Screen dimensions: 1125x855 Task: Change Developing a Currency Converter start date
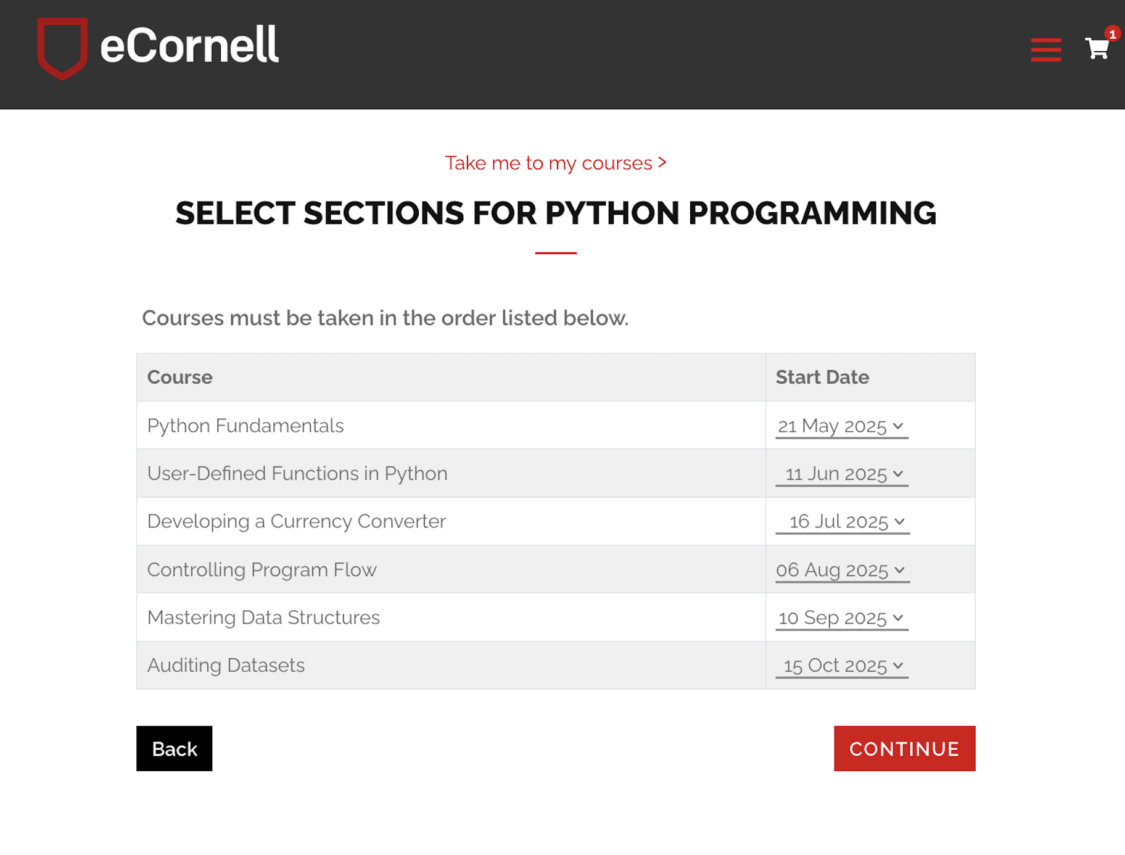tap(842, 522)
